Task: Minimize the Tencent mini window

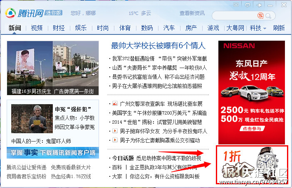Action: 270,5
